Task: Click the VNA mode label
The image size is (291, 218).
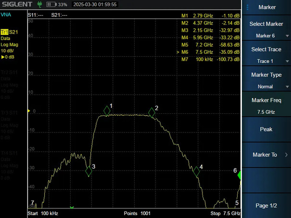Action: [6, 14]
